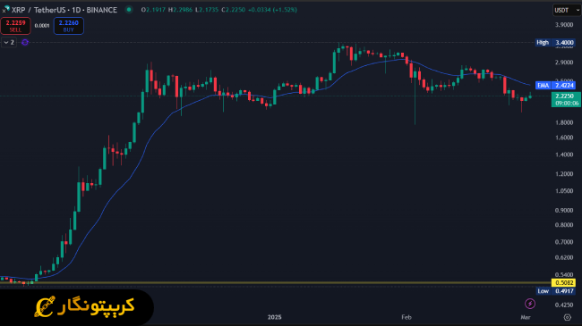Click the 0.7000 price scale label

pyautogui.click(x=564, y=242)
